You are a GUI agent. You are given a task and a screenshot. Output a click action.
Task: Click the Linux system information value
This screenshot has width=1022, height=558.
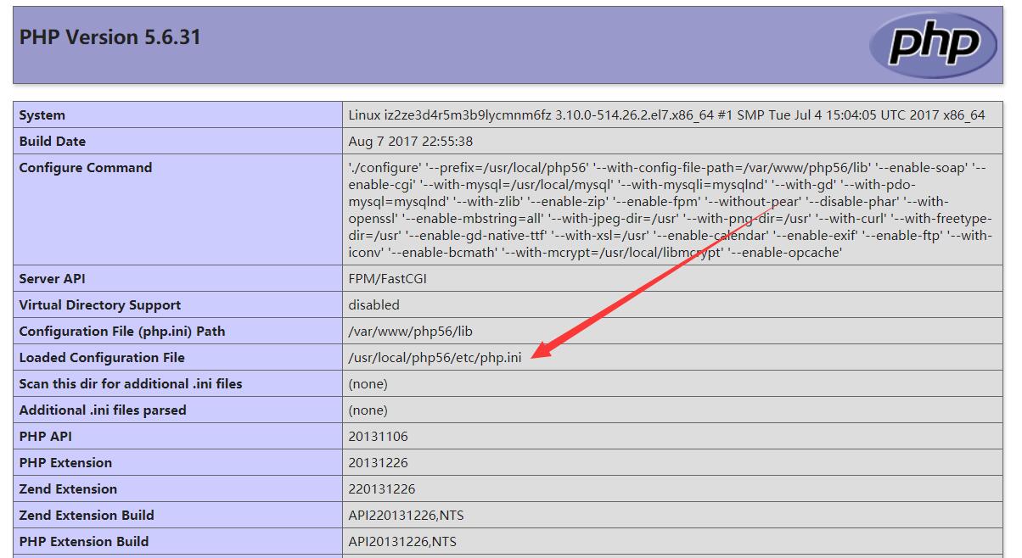pyautogui.click(x=666, y=115)
